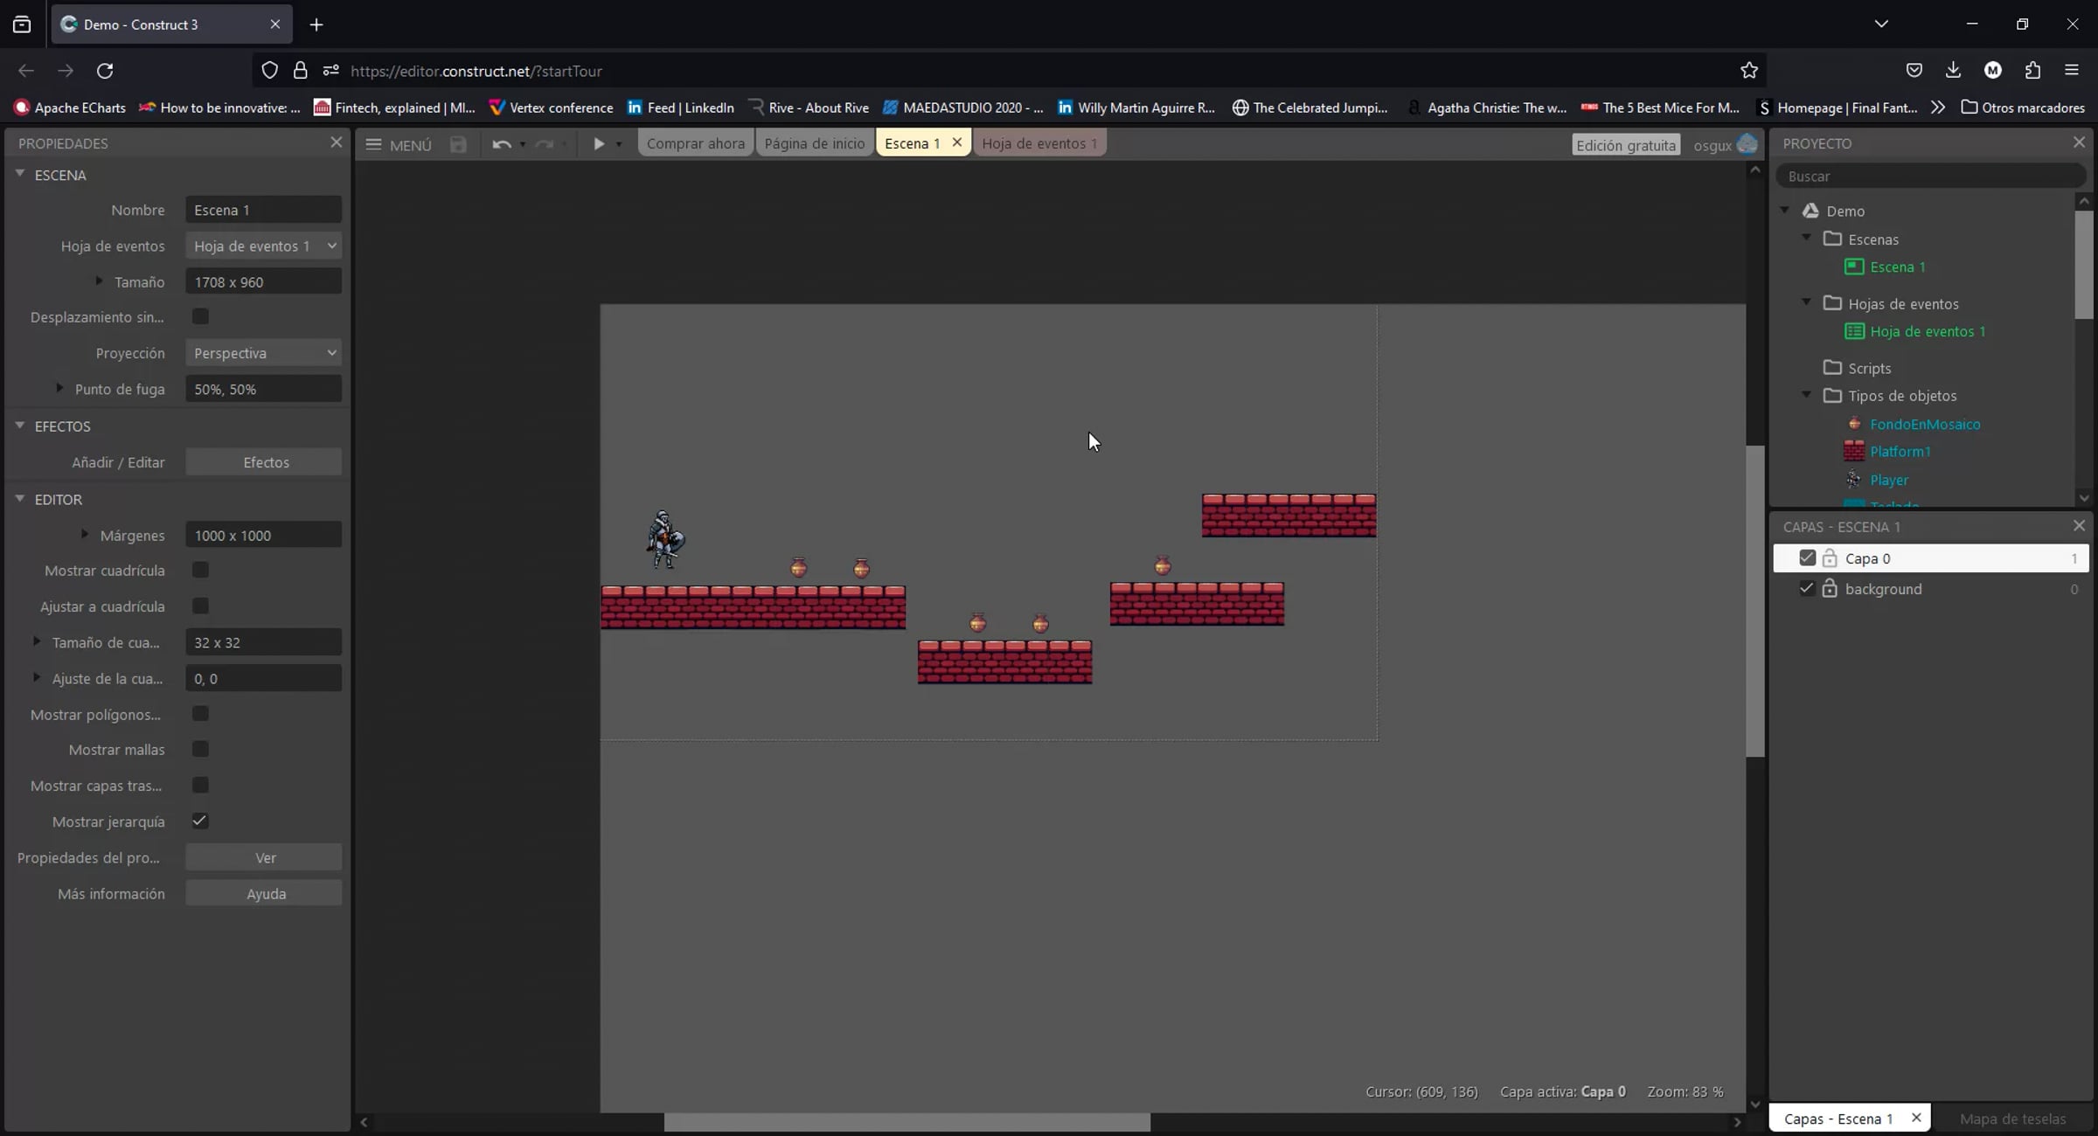The width and height of the screenshot is (2098, 1136).
Task: Click the osgux user account avatar
Action: 1747,144
